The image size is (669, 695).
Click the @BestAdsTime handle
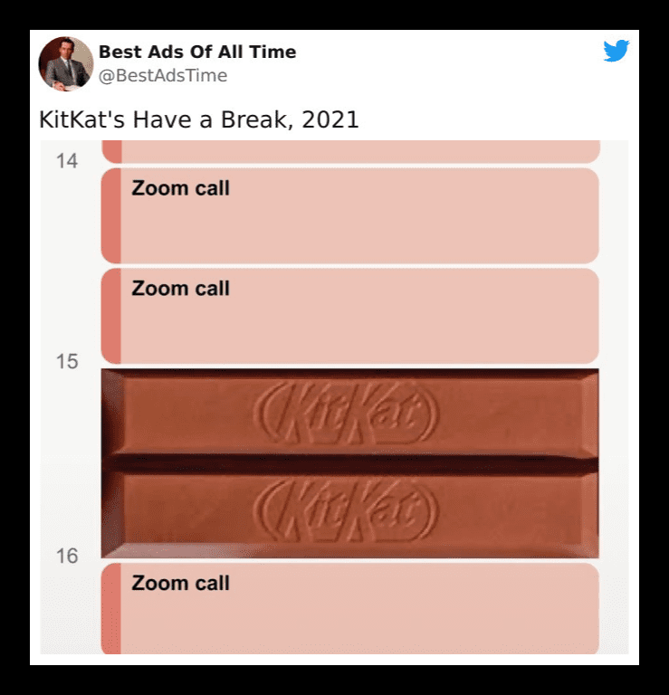point(163,75)
